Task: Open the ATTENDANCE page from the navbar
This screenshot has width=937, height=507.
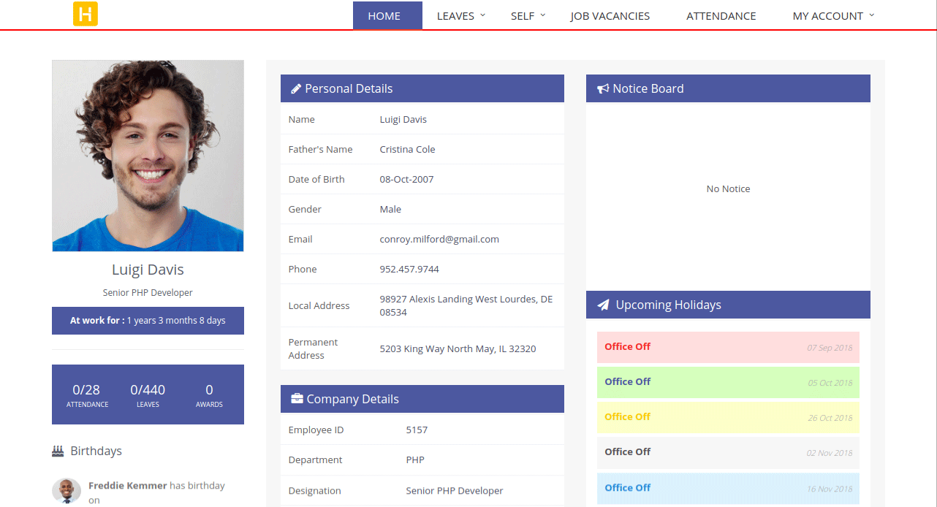Action: [x=721, y=15]
